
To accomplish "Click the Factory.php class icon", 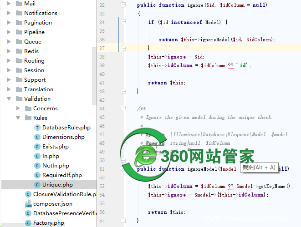I will 28,223.
